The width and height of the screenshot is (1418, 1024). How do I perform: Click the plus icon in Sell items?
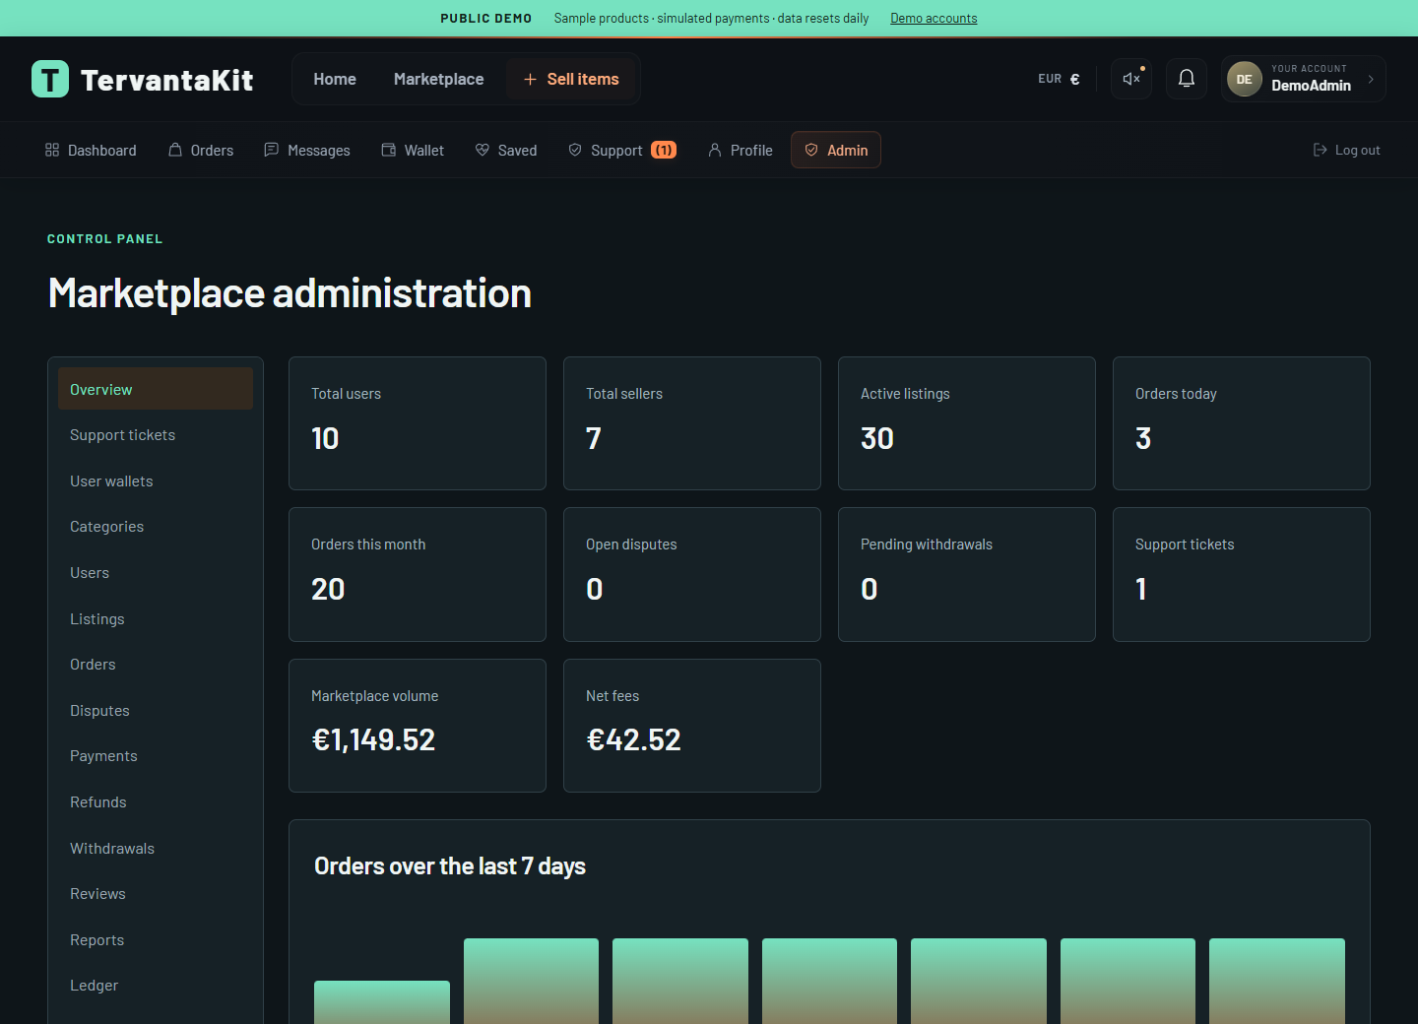(x=530, y=79)
